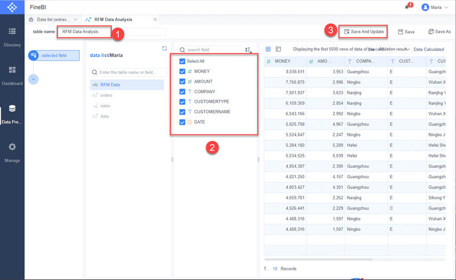Toggle the CUSTOMERTYPE field checkbox
Viewport: 456px width, 280px height.
point(182,102)
